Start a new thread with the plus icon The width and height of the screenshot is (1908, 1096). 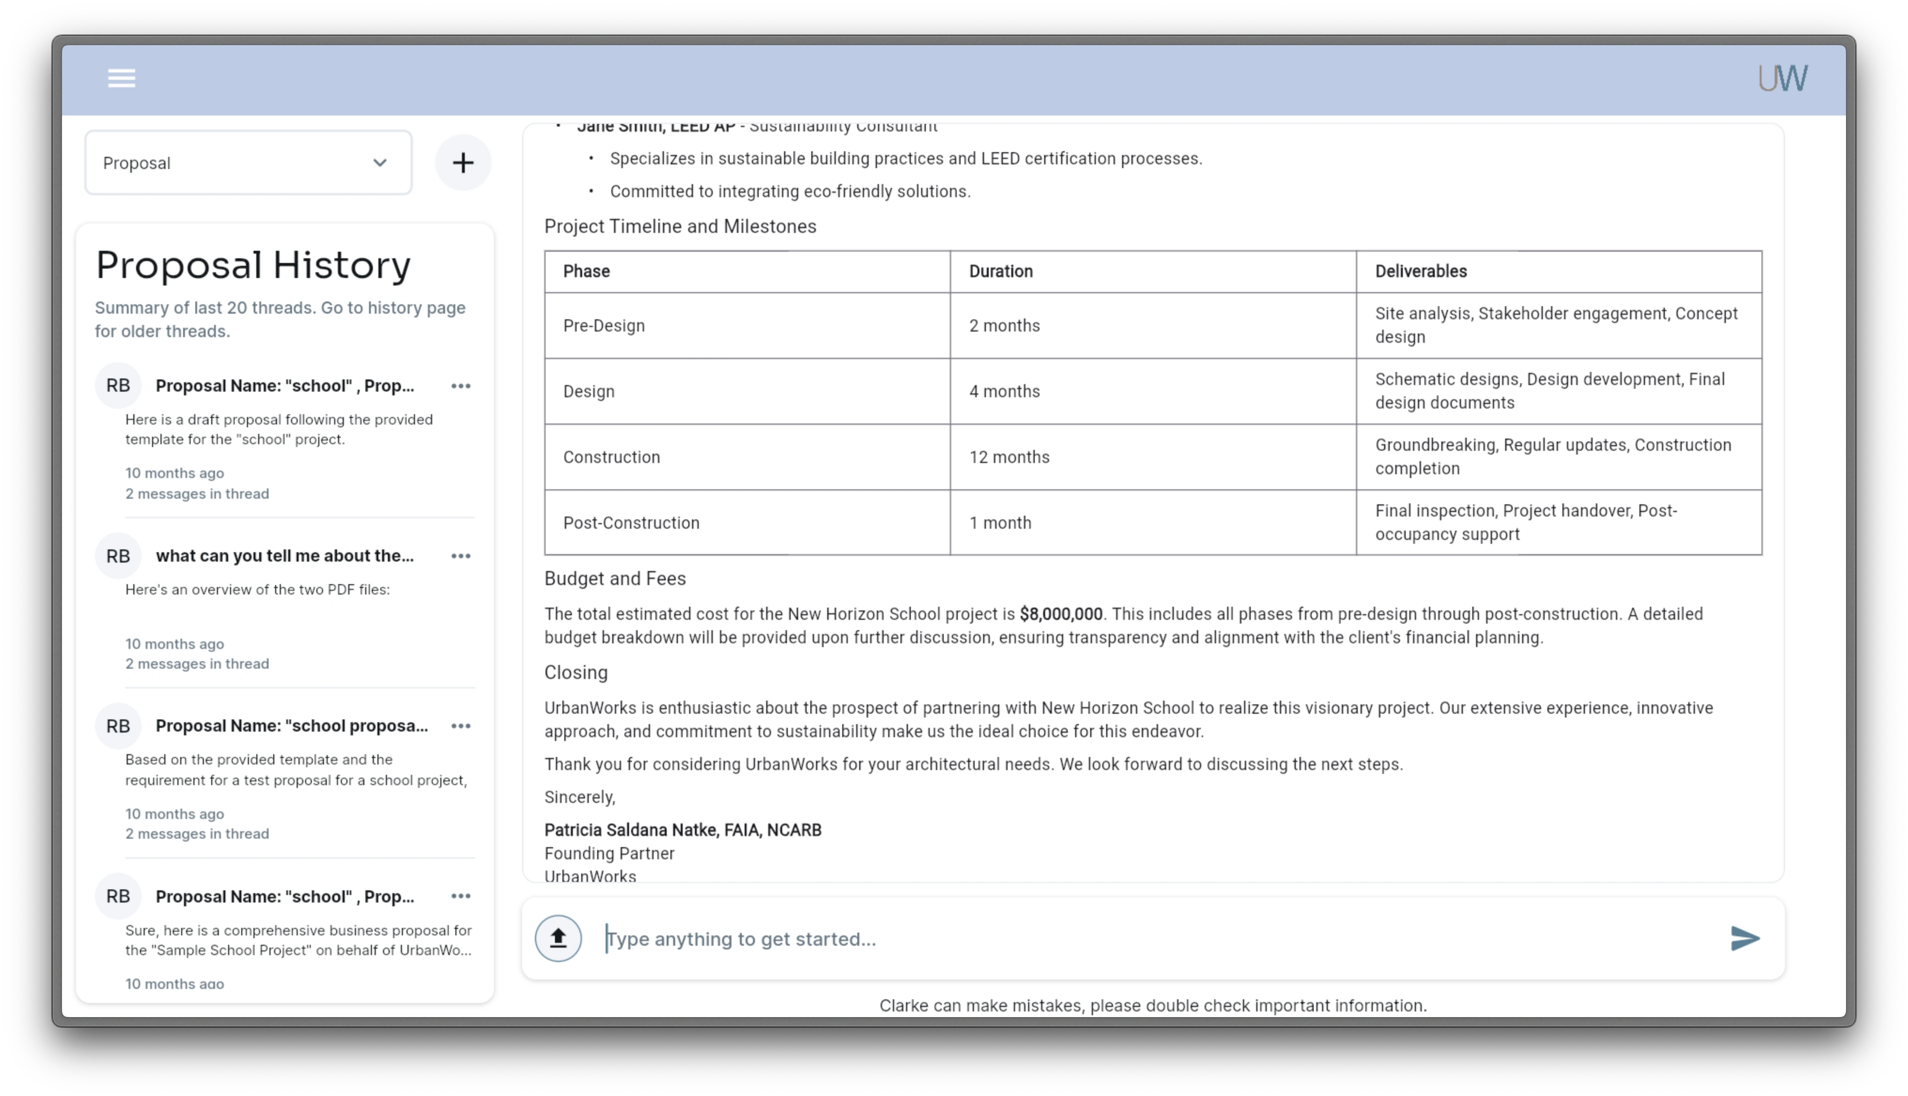pyautogui.click(x=463, y=162)
